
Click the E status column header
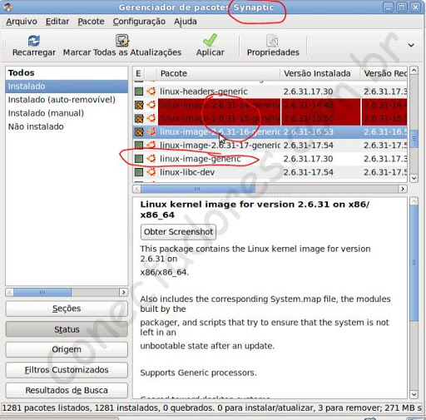pyautogui.click(x=139, y=73)
